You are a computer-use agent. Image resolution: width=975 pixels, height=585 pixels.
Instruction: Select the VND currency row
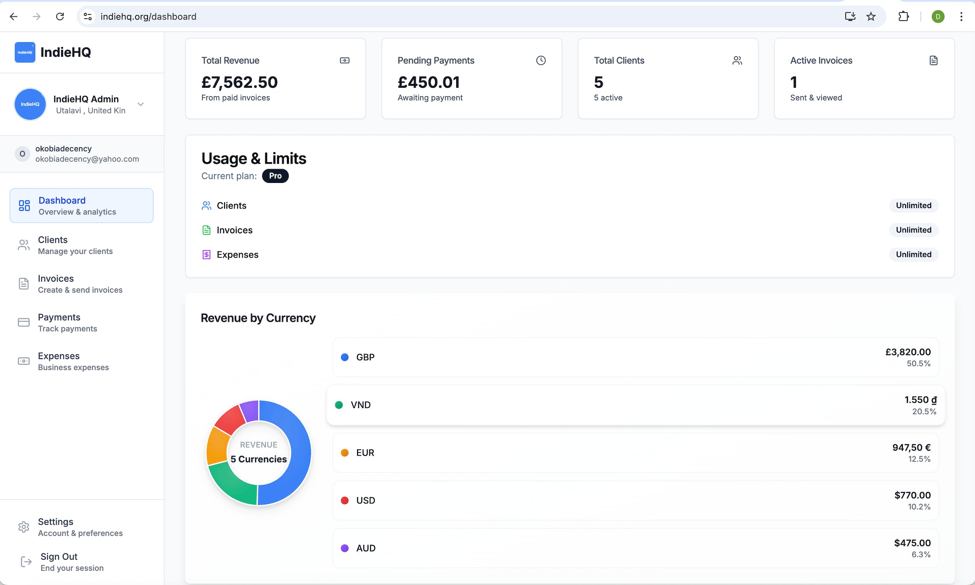(635, 405)
